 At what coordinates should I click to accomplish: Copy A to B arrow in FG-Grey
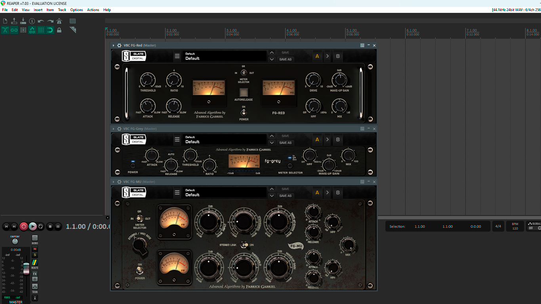click(328, 140)
